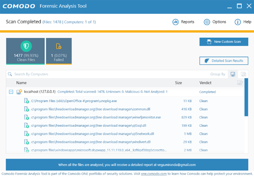This screenshot has height=177, width=254.
Task: Open Options label
Action: [x=219, y=22]
